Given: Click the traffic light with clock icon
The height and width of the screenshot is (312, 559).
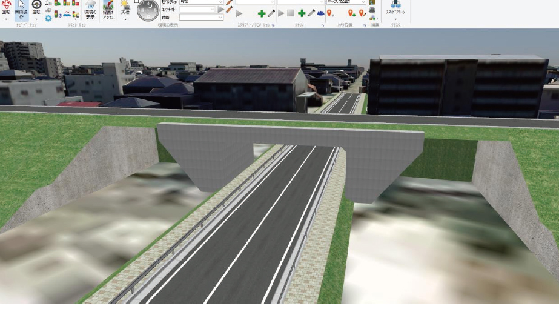Looking at the screenshot, I should tap(58, 15).
